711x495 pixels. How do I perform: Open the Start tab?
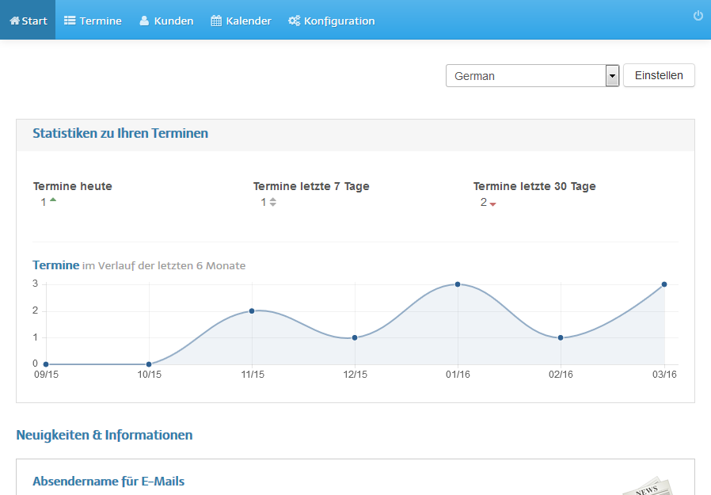[x=28, y=20]
